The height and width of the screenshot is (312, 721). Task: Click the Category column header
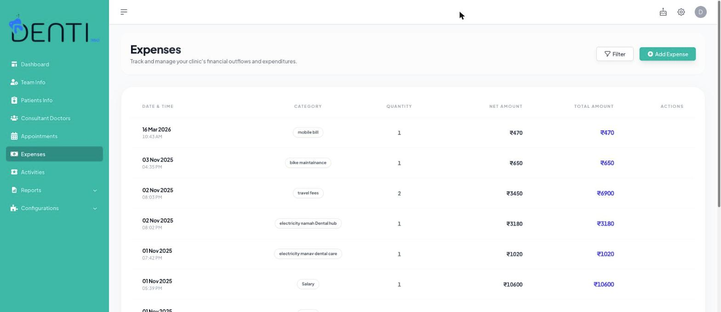(x=308, y=106)
